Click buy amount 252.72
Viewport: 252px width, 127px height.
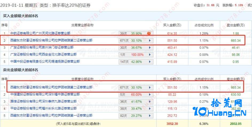coord(172,116)
